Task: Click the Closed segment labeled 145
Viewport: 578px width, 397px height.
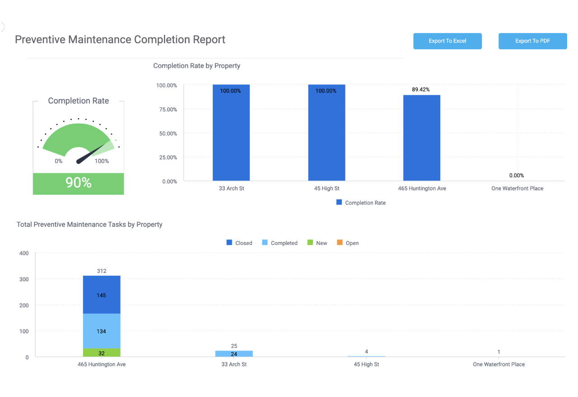Action: point(102,295)
